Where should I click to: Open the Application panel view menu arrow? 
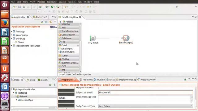click(x=55, y=22)
